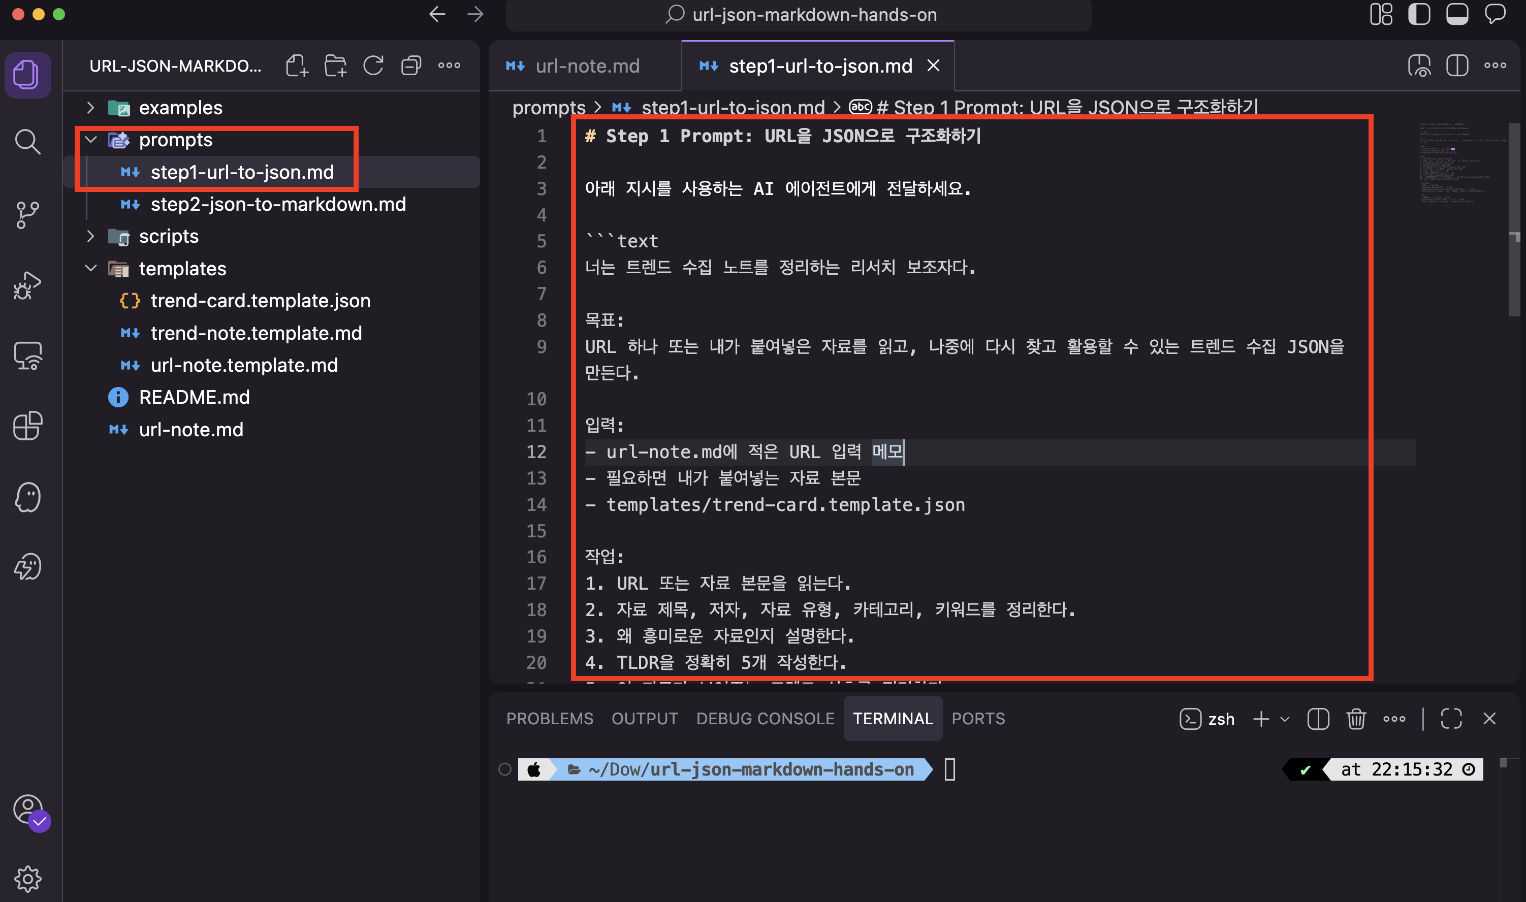Click the terminal prompt input area
The height and width of the screenshot is (902, 1526).
point(949,769)
